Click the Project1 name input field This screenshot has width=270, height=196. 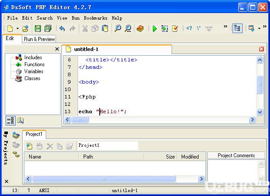108,145
